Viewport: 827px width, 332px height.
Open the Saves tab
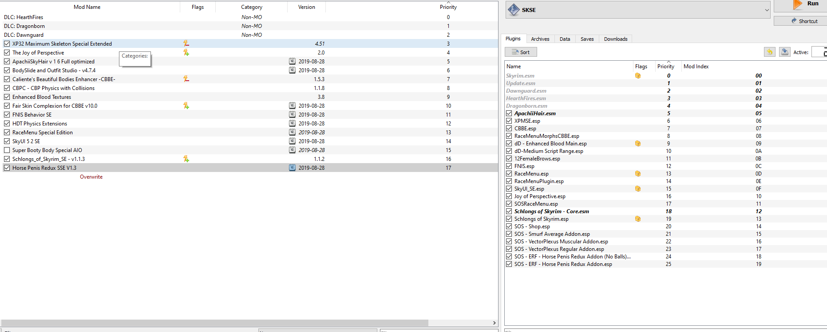[x=587, y=39]
